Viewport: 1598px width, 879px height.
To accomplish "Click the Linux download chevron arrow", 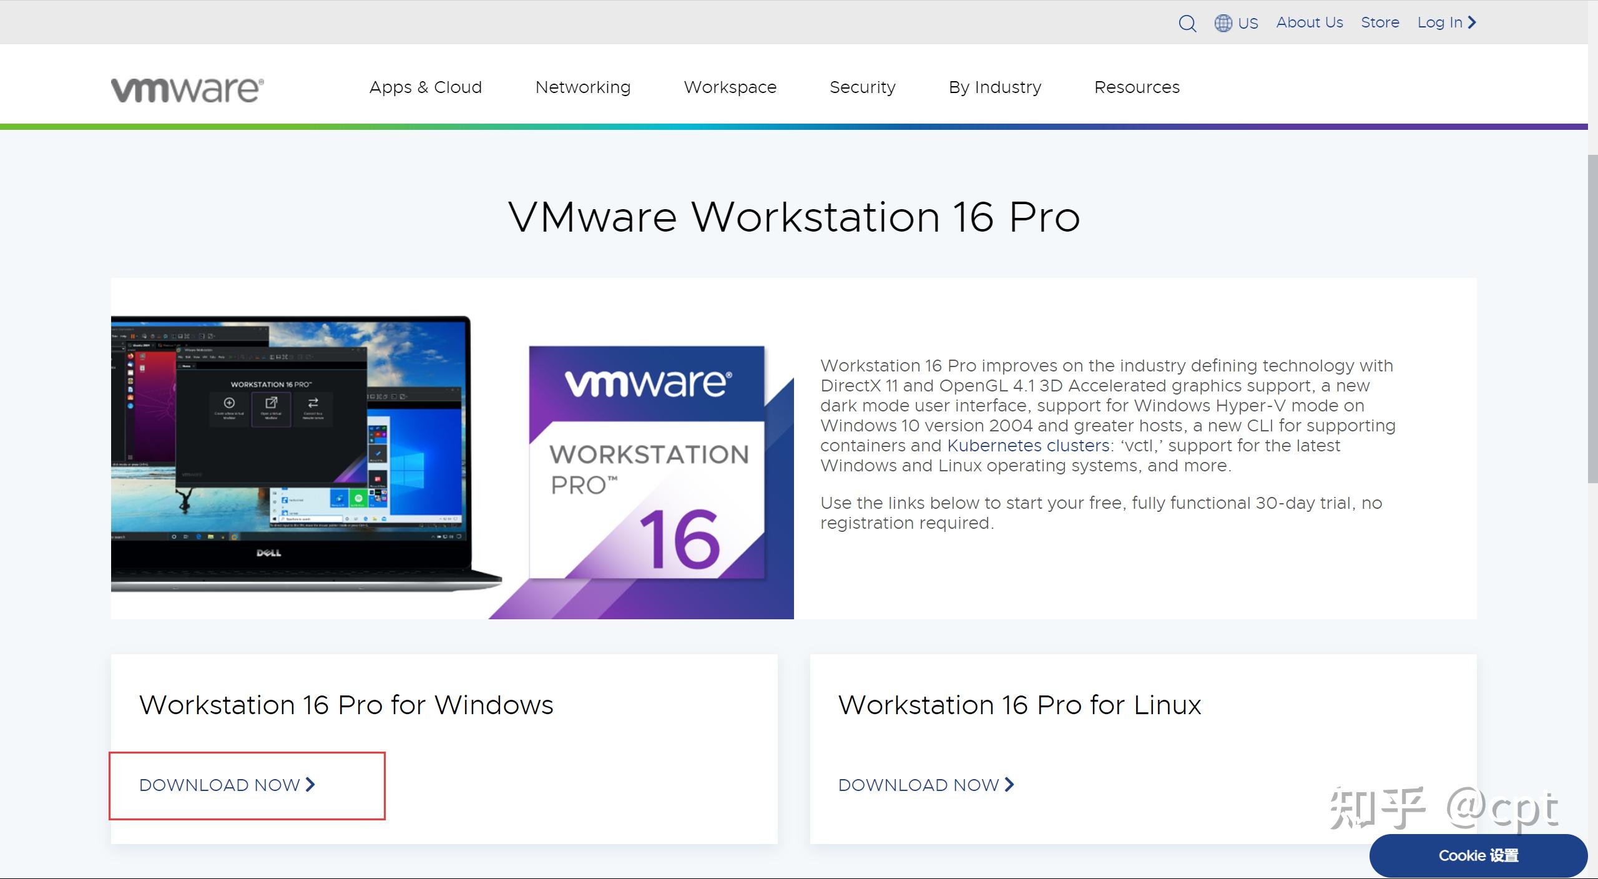I will (1009, 784).
